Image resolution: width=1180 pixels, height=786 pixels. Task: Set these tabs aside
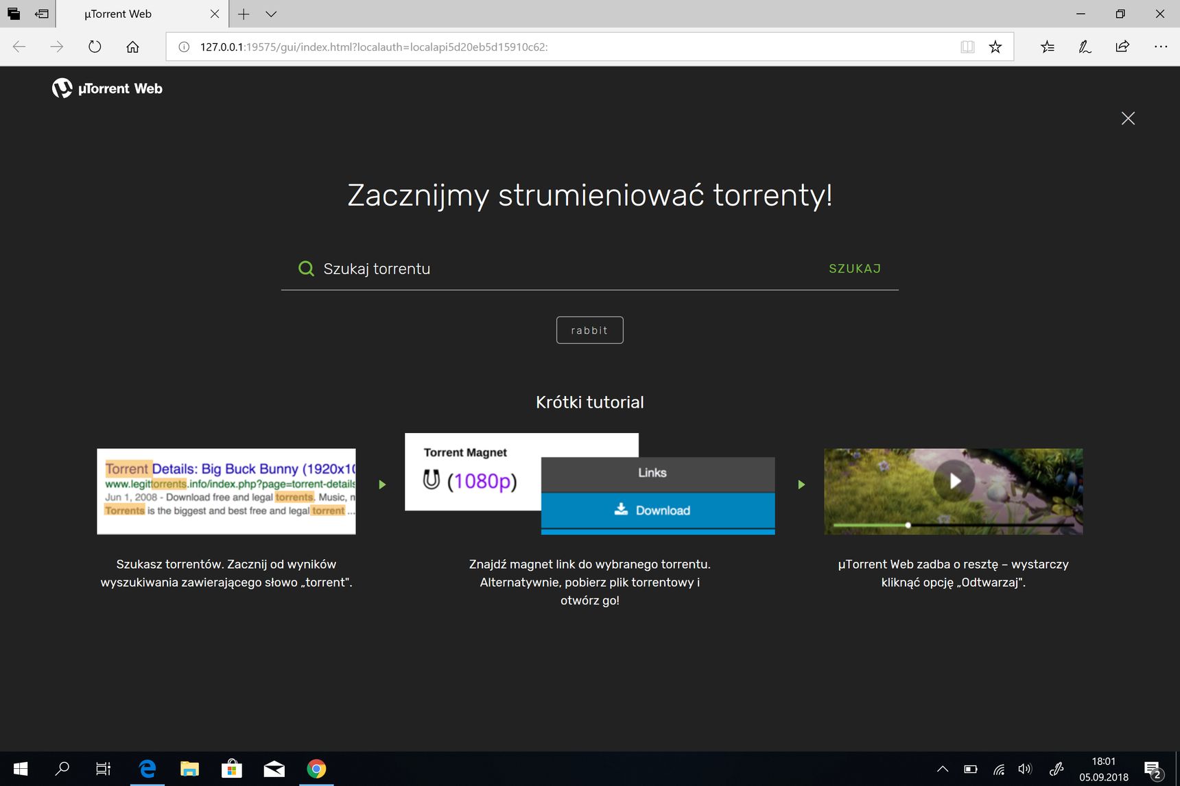[42, 14]
